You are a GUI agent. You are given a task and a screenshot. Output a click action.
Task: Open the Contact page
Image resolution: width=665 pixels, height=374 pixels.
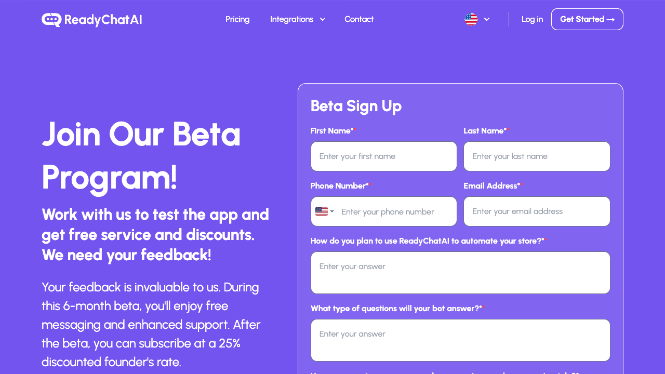359,19
